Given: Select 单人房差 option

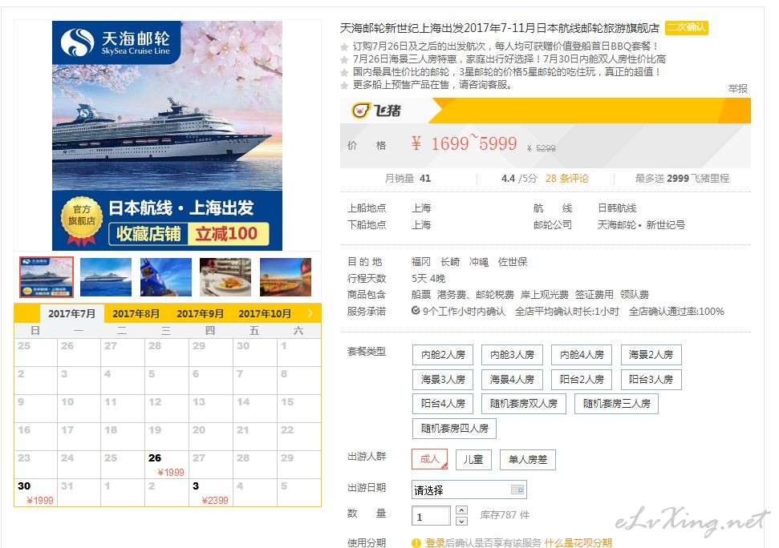Looking at the screenshot, I should click(x=527, y=460).
